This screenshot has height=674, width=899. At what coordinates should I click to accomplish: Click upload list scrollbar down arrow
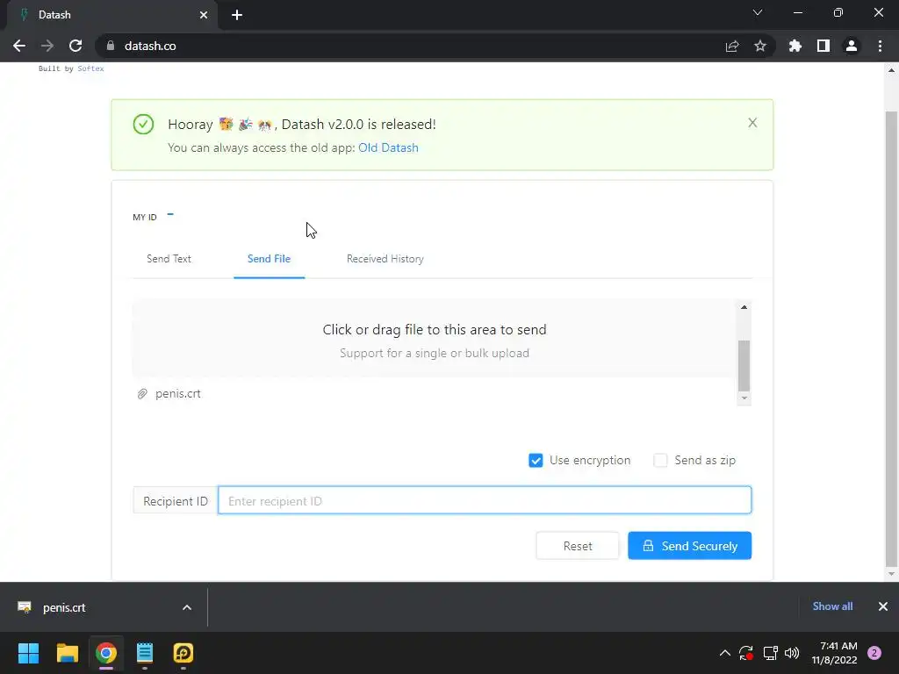[x=744, y=398]
